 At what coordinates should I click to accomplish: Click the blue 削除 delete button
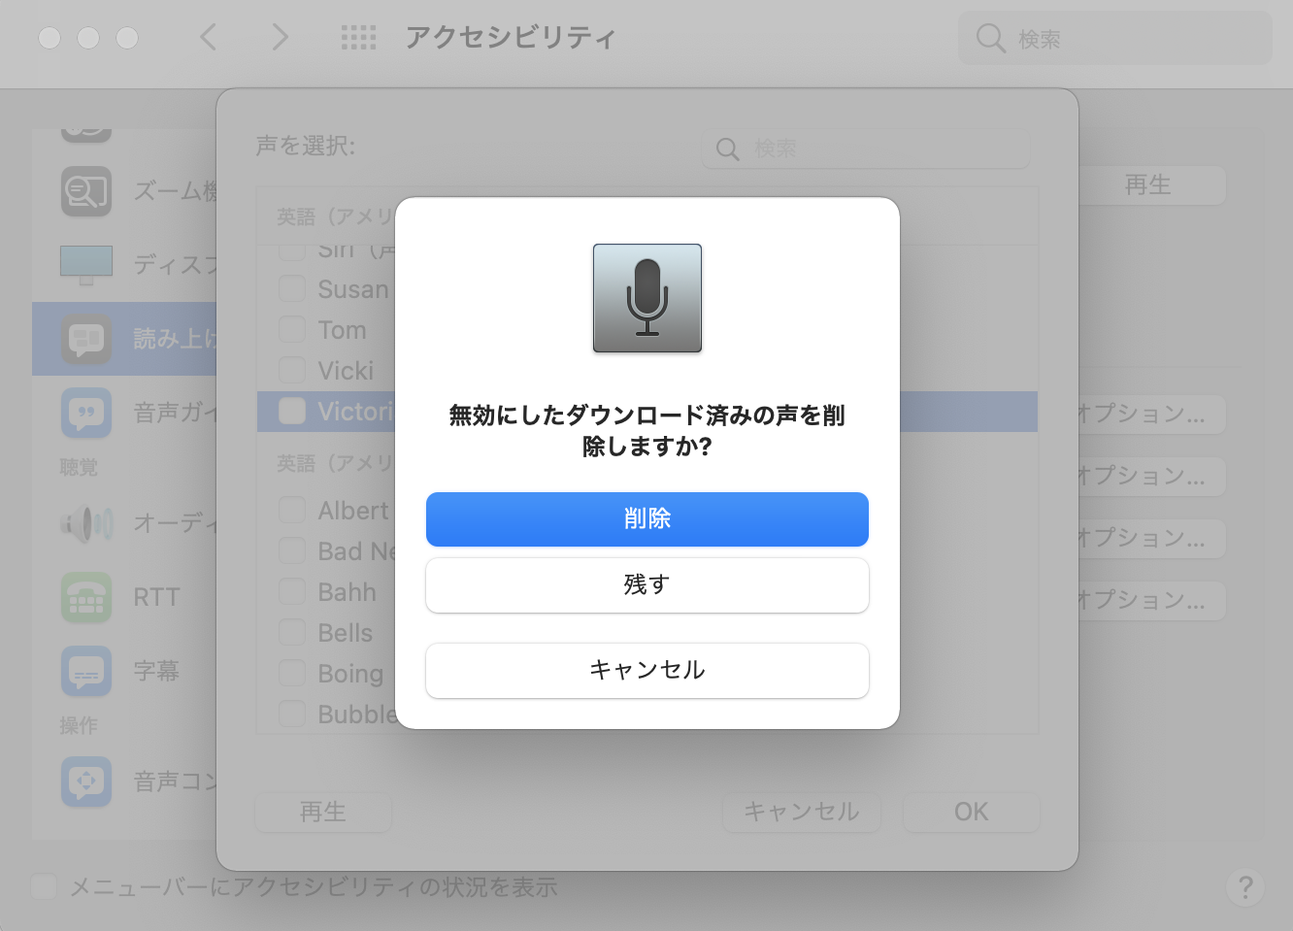click(646, 519)
